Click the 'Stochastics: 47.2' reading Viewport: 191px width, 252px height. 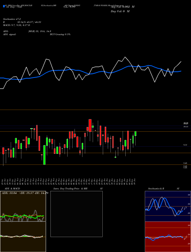point(12,19)
